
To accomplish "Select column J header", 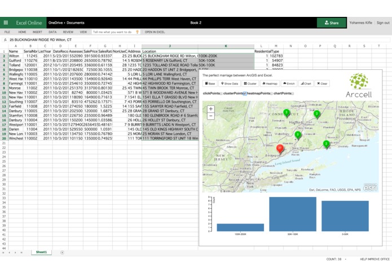I will coord(170,46).
